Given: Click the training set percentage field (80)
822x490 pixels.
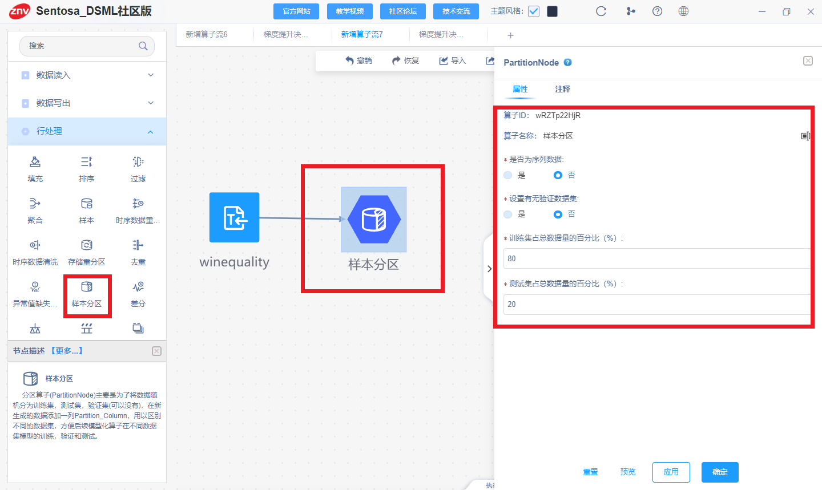Looking at the screenshot, I should [x=657, y=258].
